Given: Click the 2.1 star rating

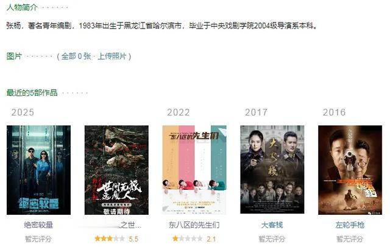Looking at the screenshot, I should coord(194,239).
